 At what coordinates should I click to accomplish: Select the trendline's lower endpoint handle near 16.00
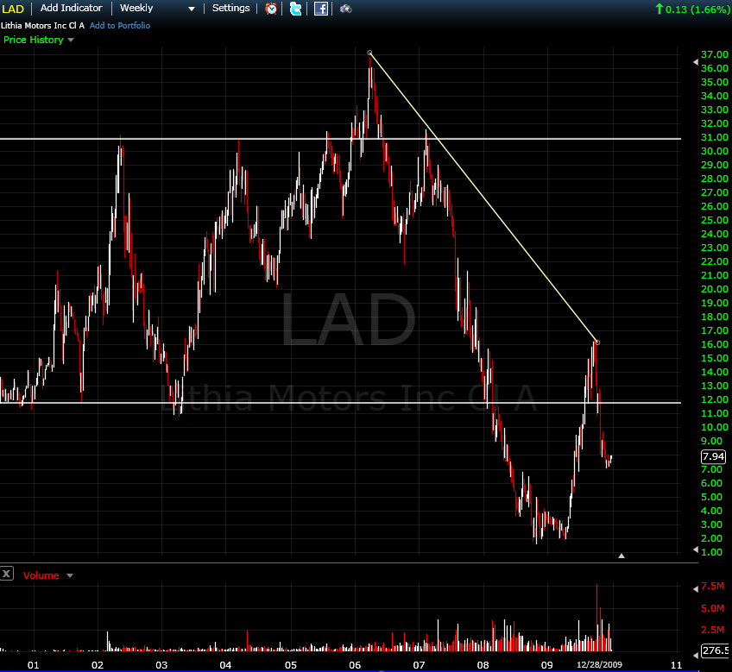coord(597,342)
